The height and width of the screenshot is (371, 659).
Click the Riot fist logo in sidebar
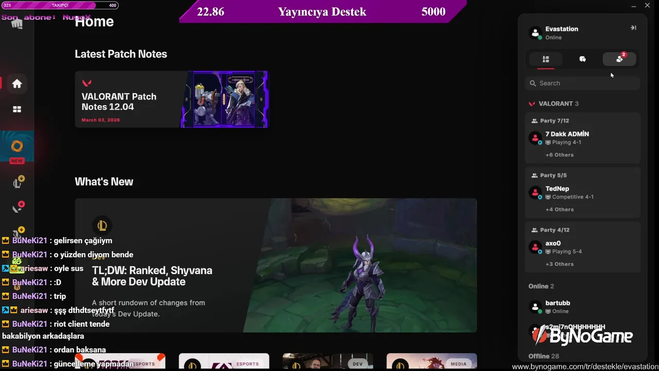click(17, 24)
